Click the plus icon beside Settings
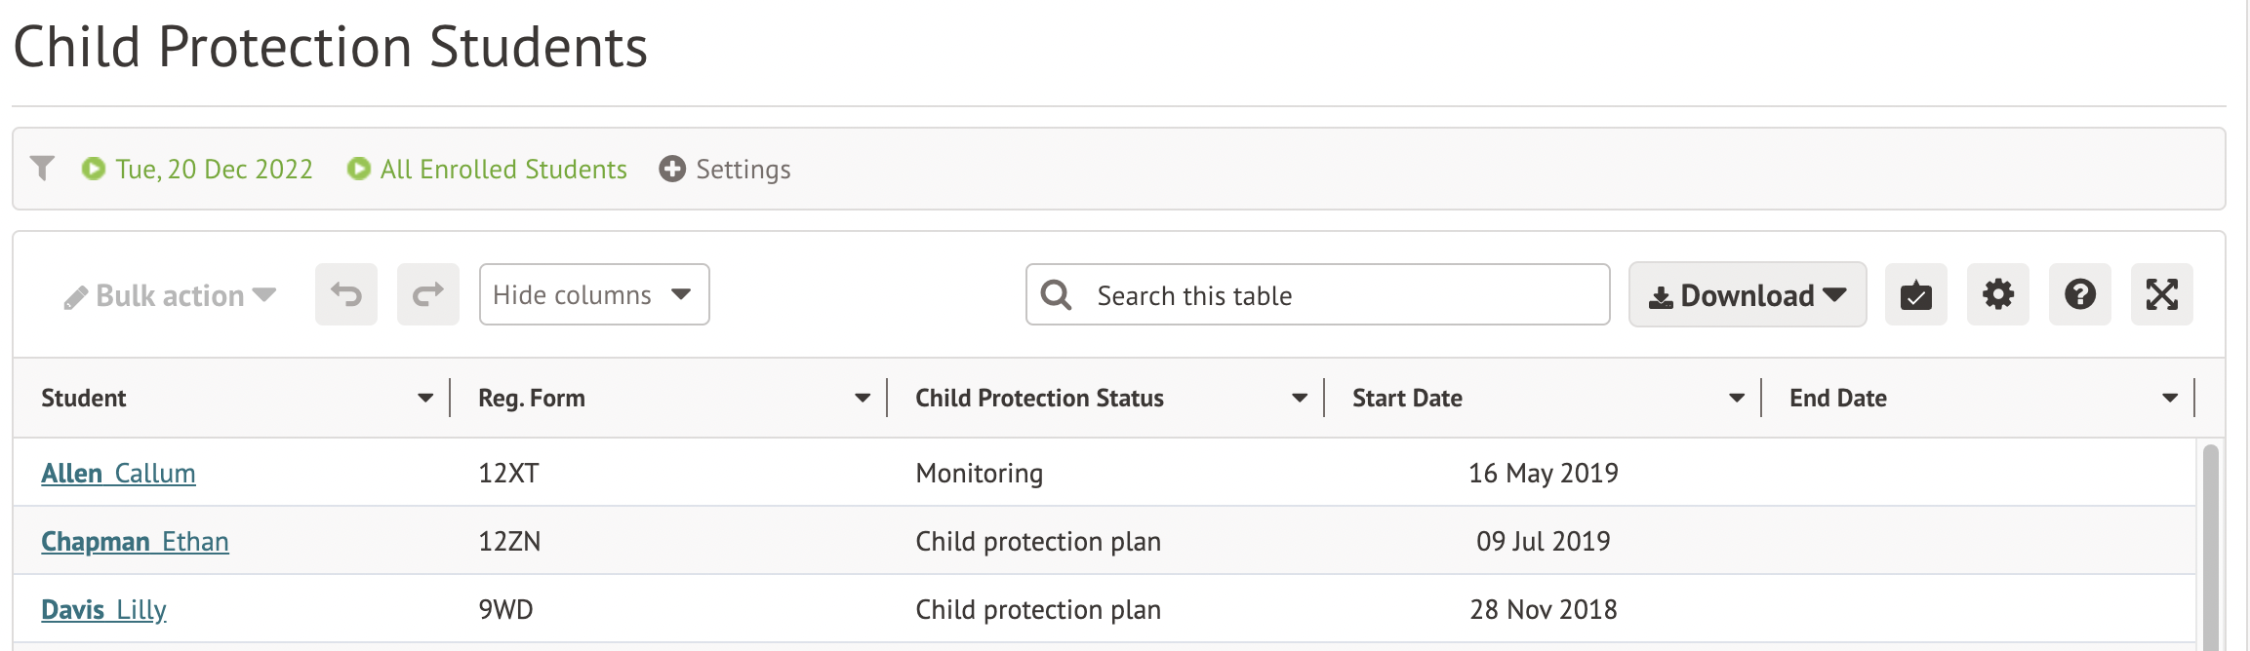The width and height of the screenshot is (2250, 651). 672,169
